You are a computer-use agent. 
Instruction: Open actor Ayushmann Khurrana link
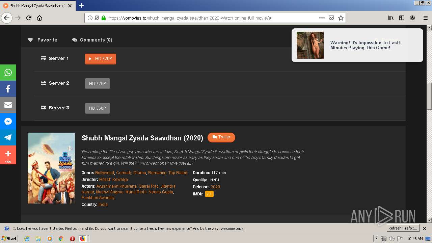116,186
